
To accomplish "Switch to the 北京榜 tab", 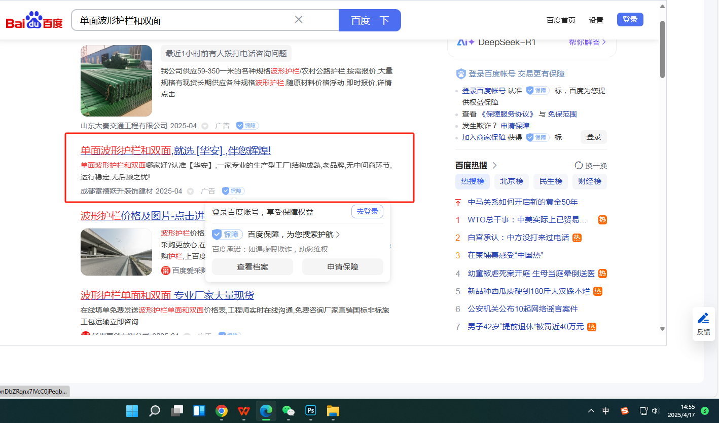I will [512, 181].
